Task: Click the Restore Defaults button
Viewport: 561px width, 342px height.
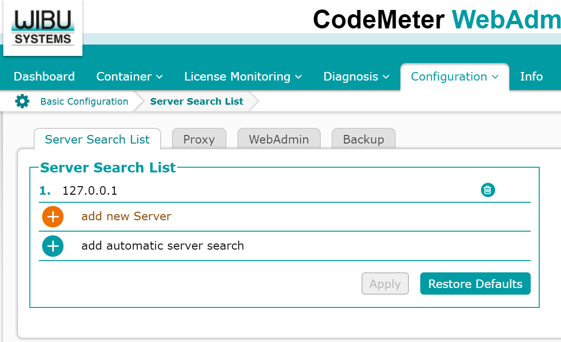Action: [475, 284]
